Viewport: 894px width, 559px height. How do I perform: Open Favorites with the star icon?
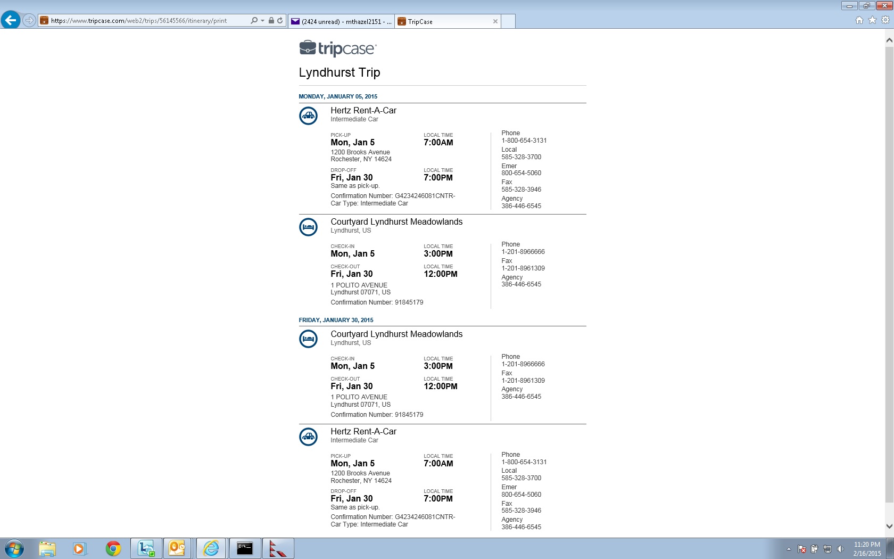tap(872, 20)
